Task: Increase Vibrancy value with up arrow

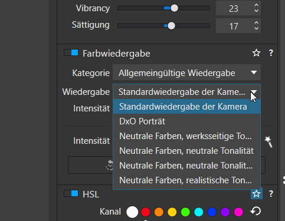Action: [x=256, y=5]
